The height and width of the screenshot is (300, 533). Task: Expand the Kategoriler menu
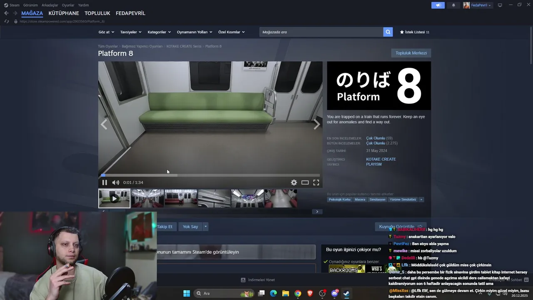159,32
